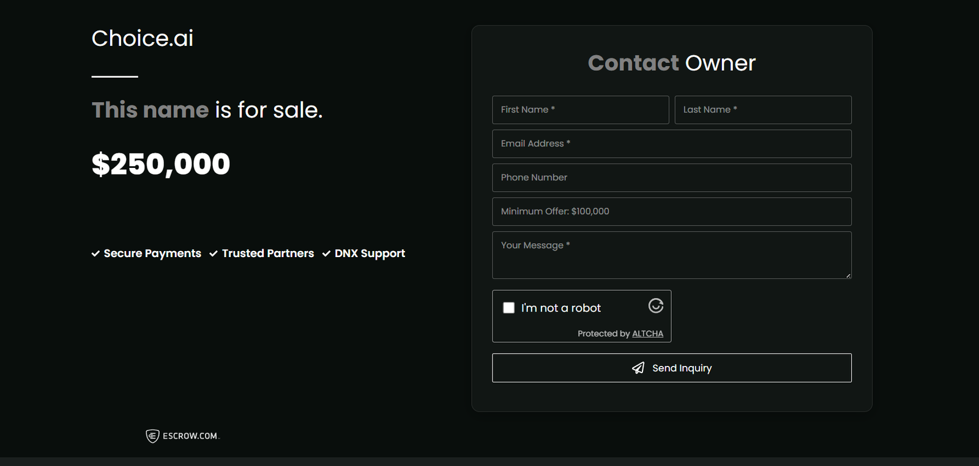The width and height of the screenshot is (979, 466).
Task: Click the Escrow.com shield logo
Action: 152,435
